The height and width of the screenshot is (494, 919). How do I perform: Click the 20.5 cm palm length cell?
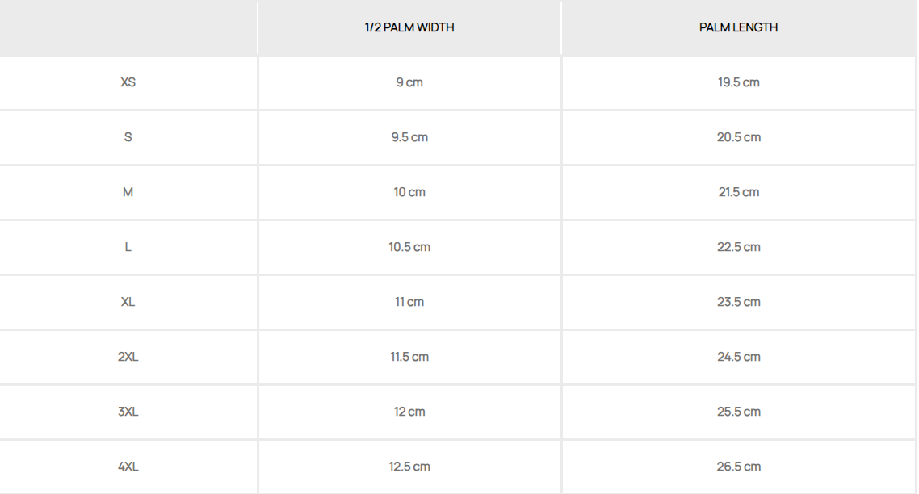click(x=738, y=137)
